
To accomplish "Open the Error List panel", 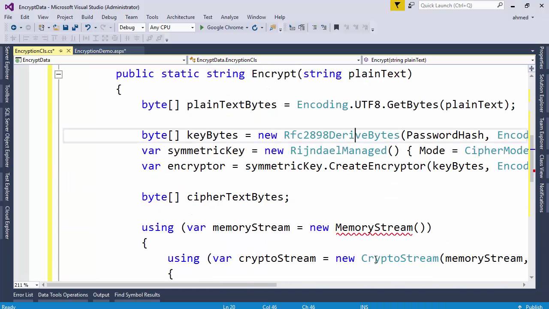I will 23,295.
